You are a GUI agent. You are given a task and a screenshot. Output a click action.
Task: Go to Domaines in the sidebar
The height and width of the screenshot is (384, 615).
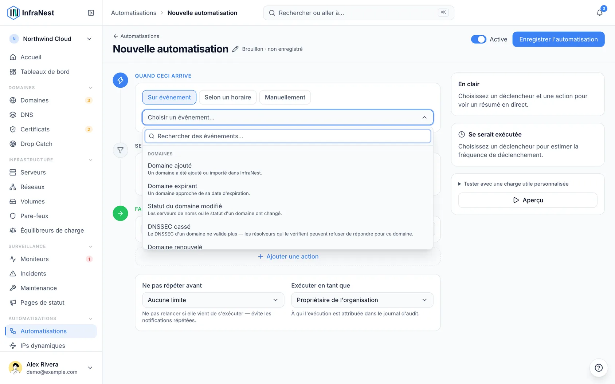(x=51, y=100)
